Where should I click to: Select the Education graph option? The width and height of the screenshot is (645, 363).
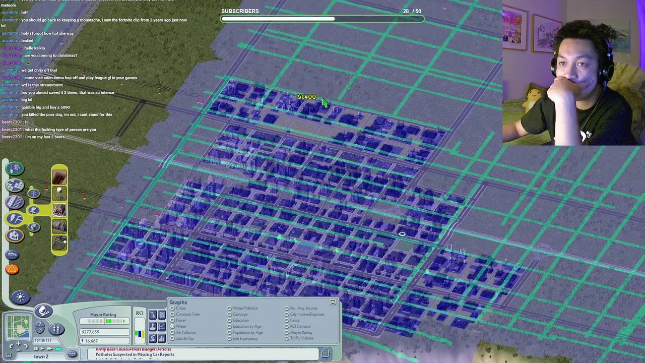[x=230, y=320]
